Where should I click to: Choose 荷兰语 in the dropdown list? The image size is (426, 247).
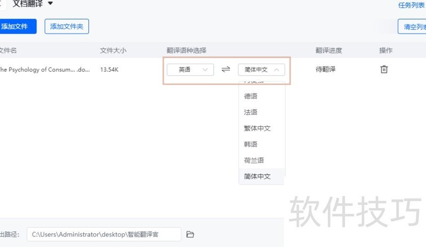(254, 160)
